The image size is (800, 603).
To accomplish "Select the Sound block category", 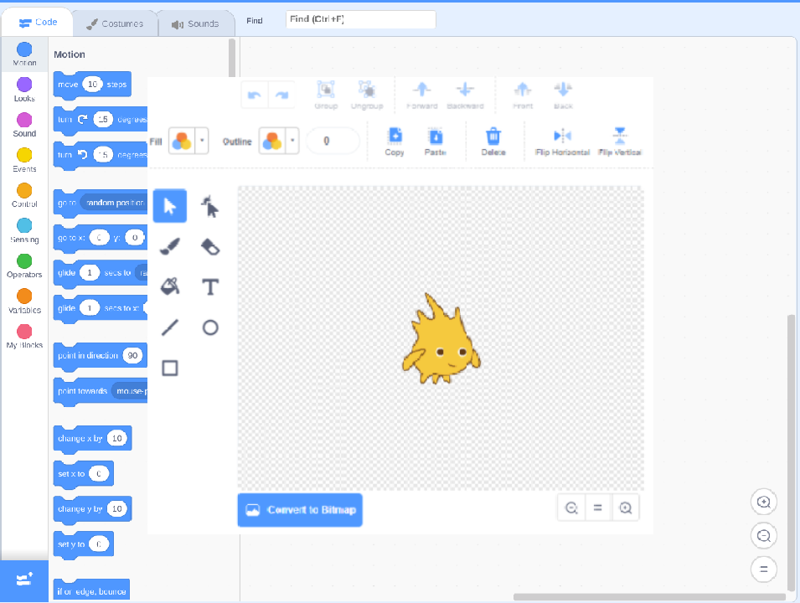I will (24, 125).
